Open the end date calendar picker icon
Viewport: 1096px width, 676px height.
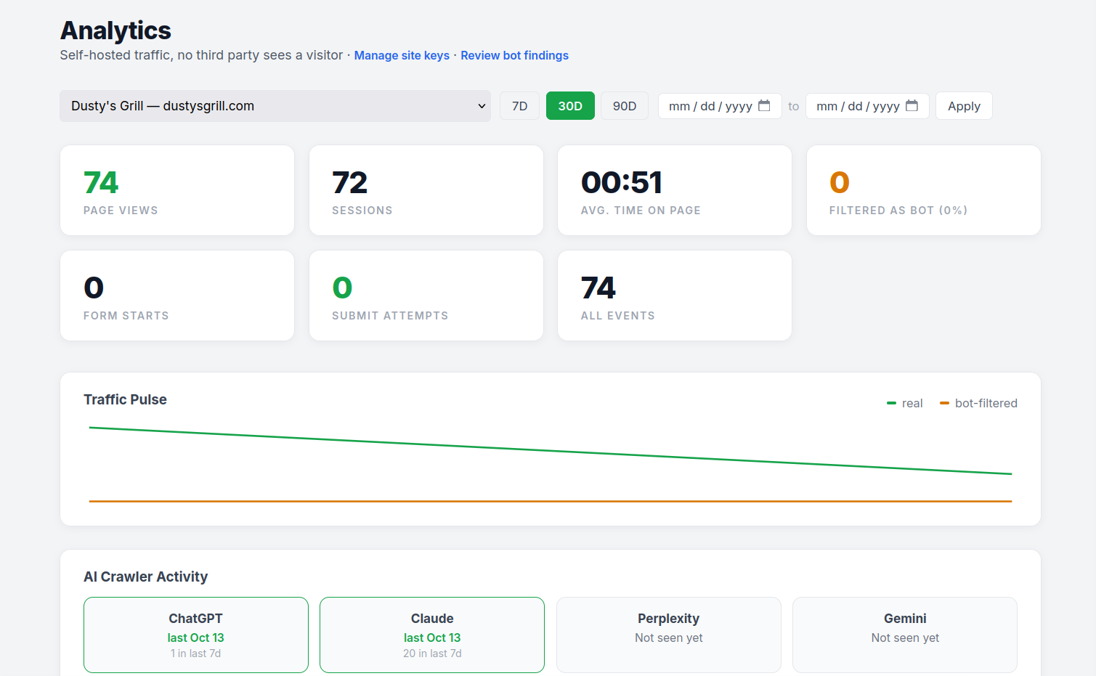click(x=912, y=105)
